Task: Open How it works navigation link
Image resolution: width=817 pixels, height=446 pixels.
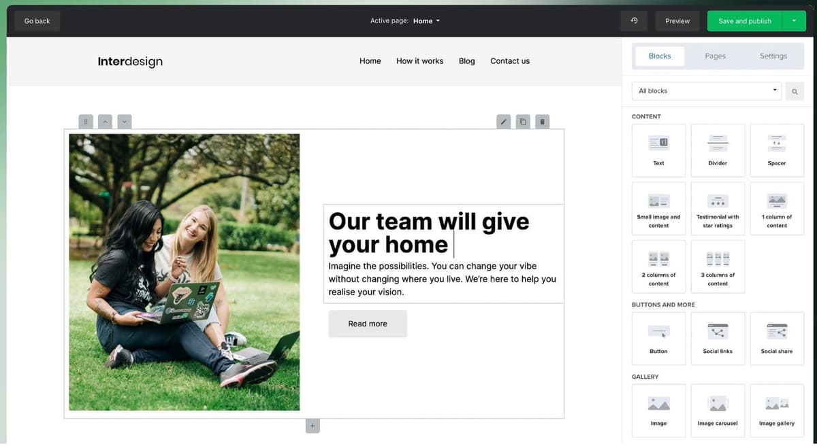Action: coord(419,61)
